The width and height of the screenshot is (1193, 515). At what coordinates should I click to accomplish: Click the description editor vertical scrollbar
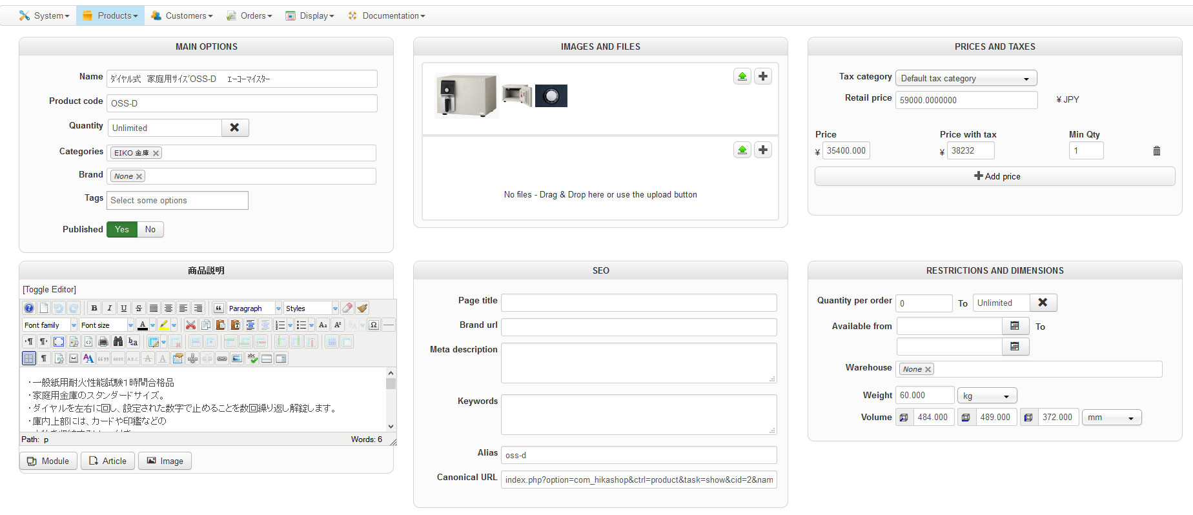pos(391,400)
